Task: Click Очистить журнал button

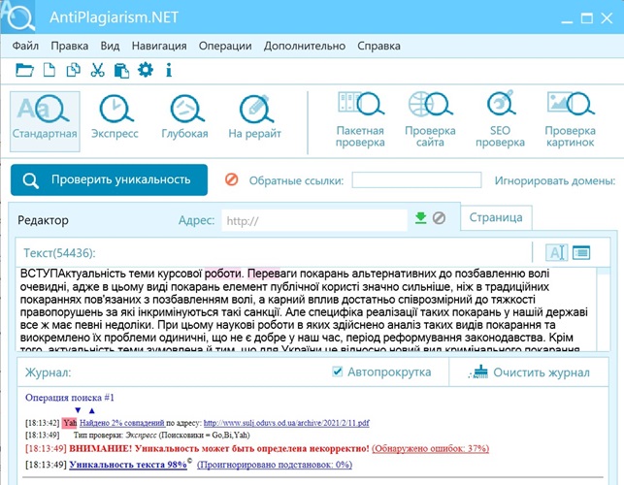Action: coord(529,372)
